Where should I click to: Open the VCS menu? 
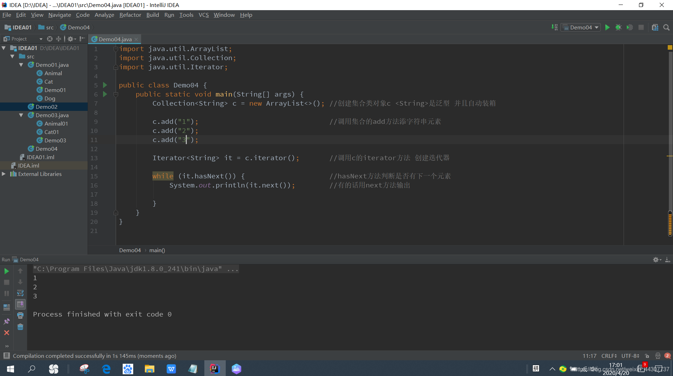point(204,15)
